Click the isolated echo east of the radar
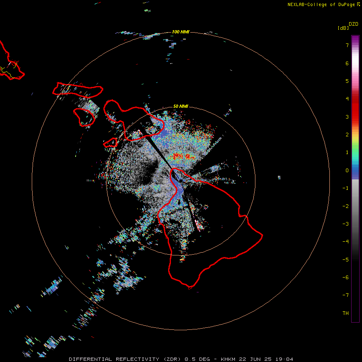Image resolution: width=362 pixels, height=362 pixels. (x=279, y=177)
